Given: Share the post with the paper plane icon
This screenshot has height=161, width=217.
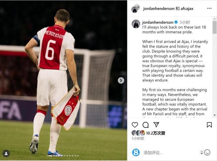Looking at the screenshot, I should [156, 125].
